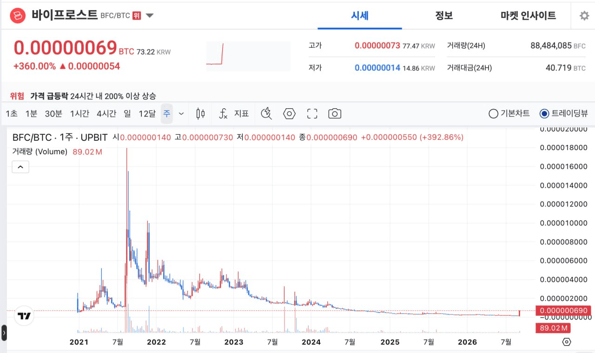Select the 일 daily interval

point(127,113)
